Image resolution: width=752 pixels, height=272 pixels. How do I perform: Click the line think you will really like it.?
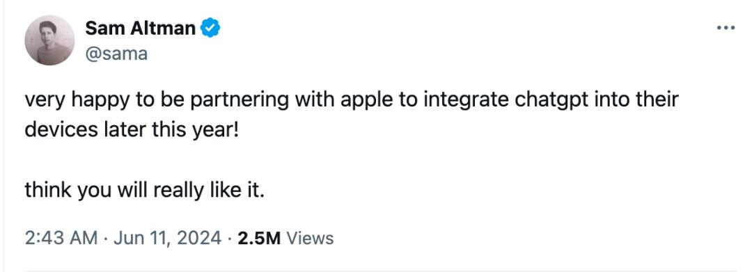point(144,191)
